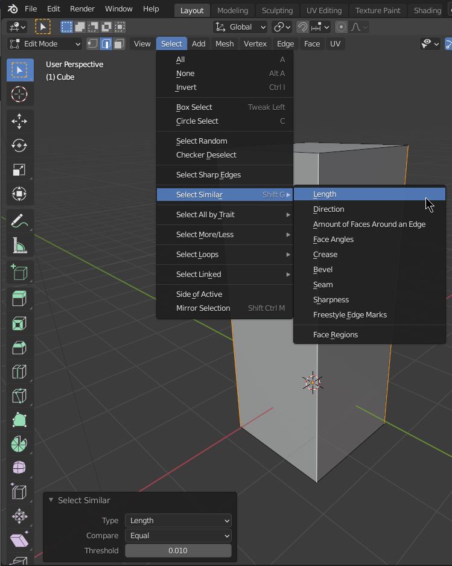
Task: Open the Type dropdown set to Length
Action: pos(178,521)
